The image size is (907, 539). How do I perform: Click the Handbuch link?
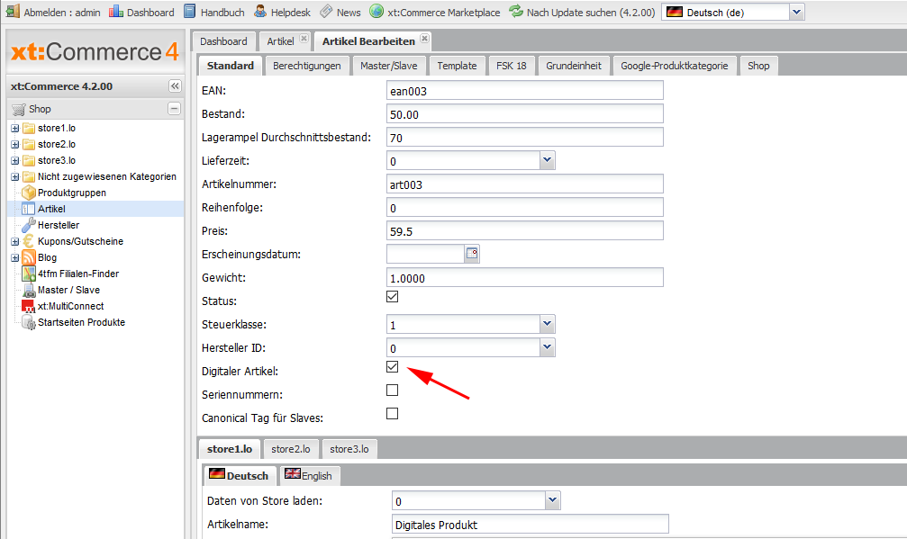click(222, 13)
